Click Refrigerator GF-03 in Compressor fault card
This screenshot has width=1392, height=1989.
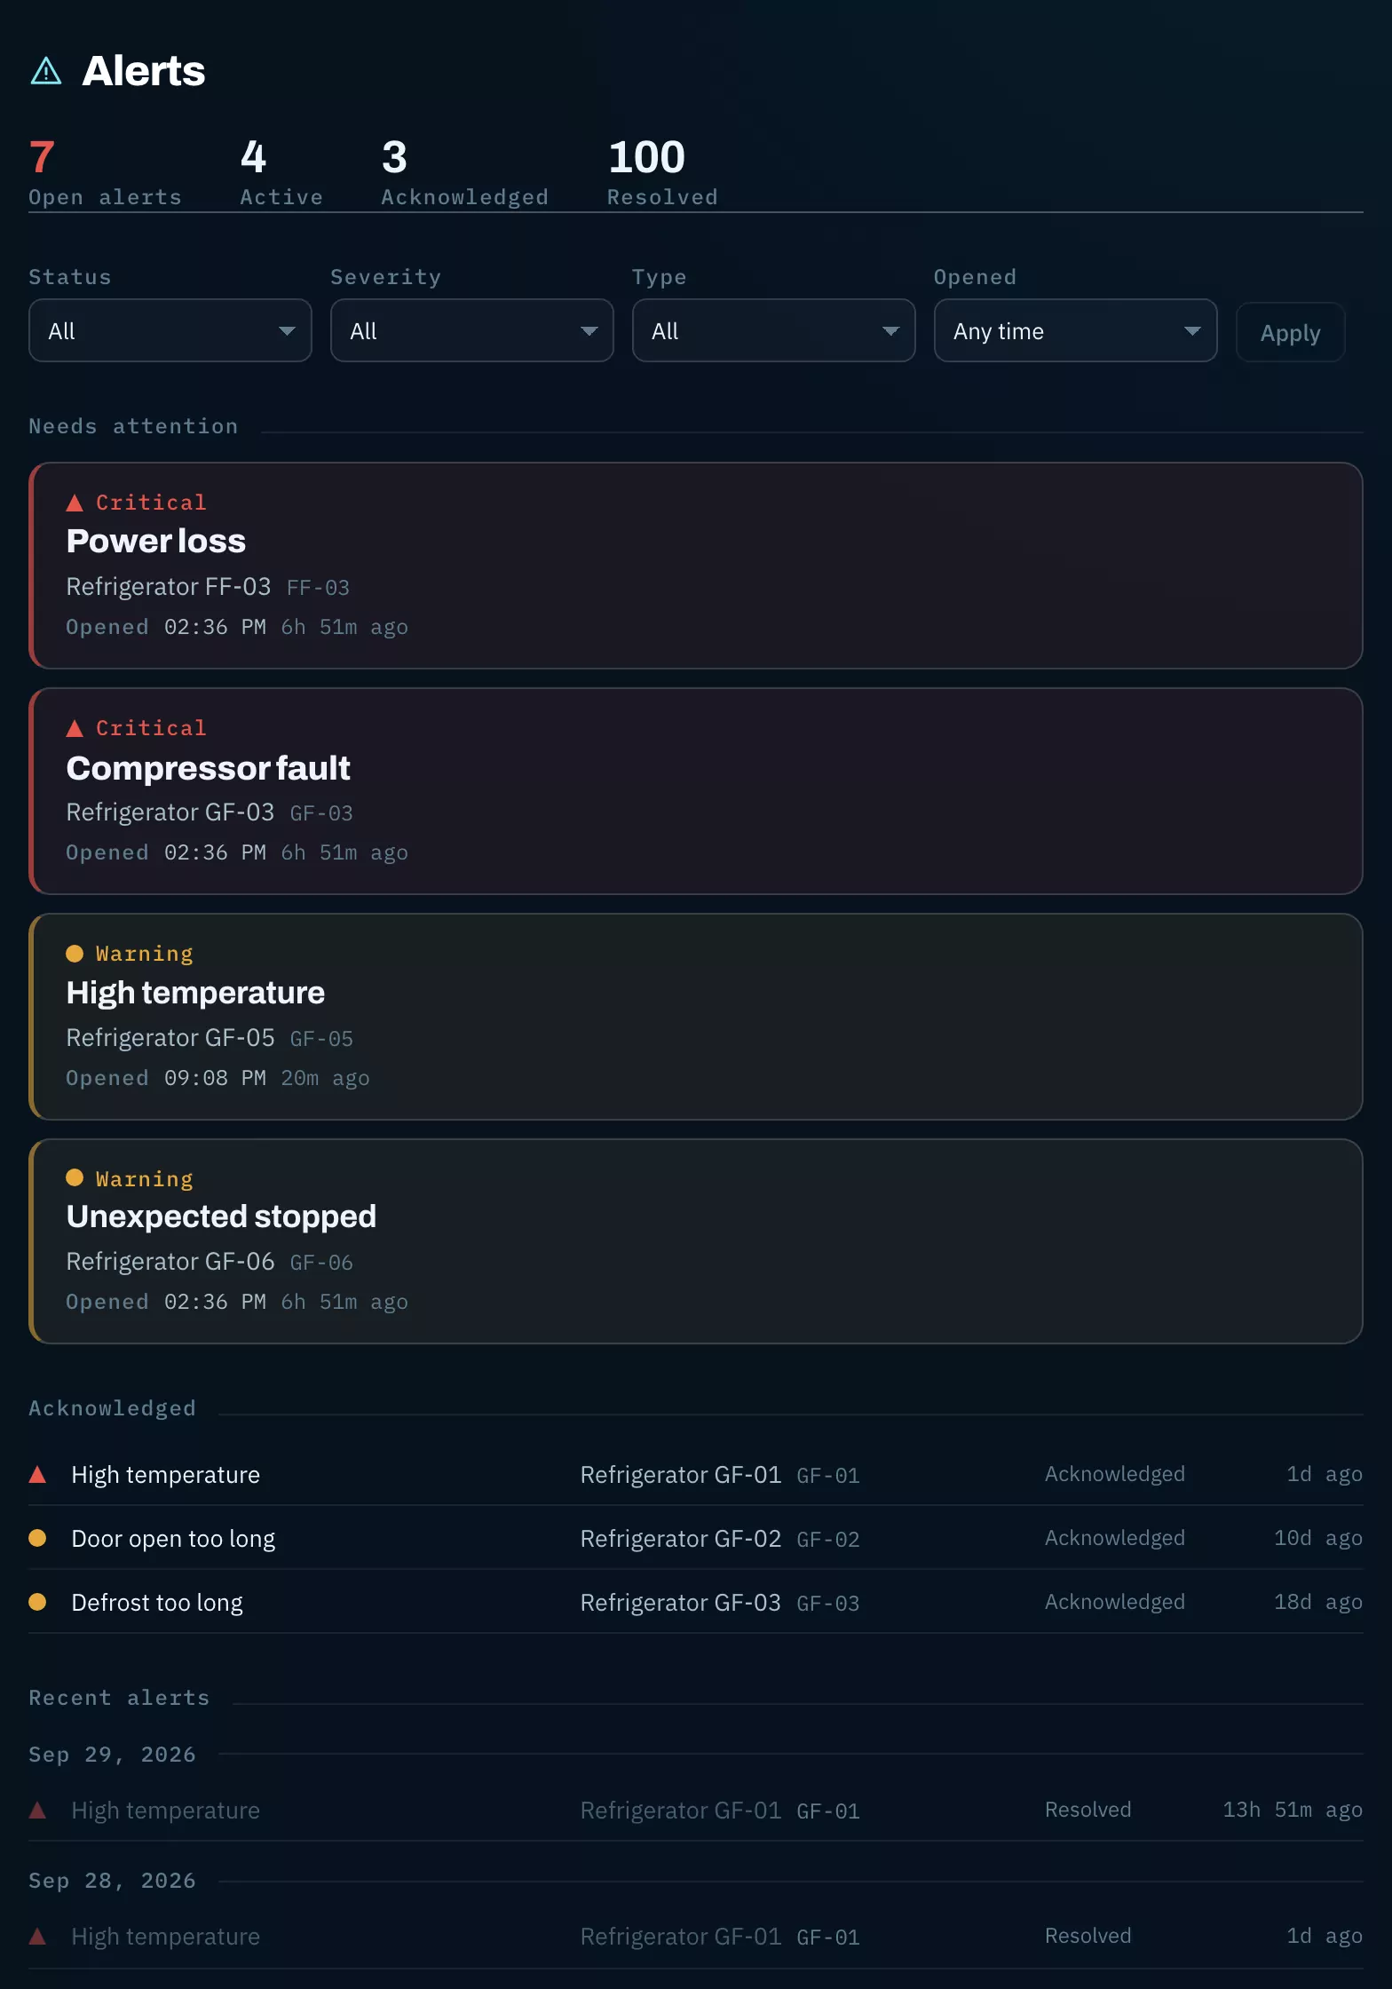tap(170, 812)
